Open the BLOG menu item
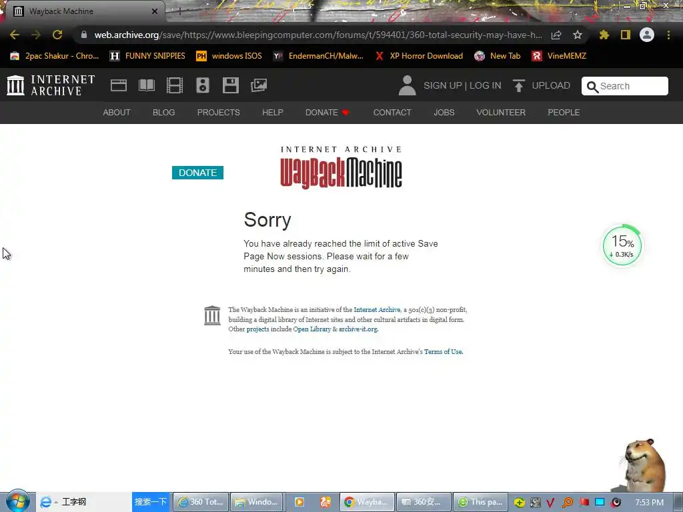The image size is (683, 512). (x=164, y=112)
